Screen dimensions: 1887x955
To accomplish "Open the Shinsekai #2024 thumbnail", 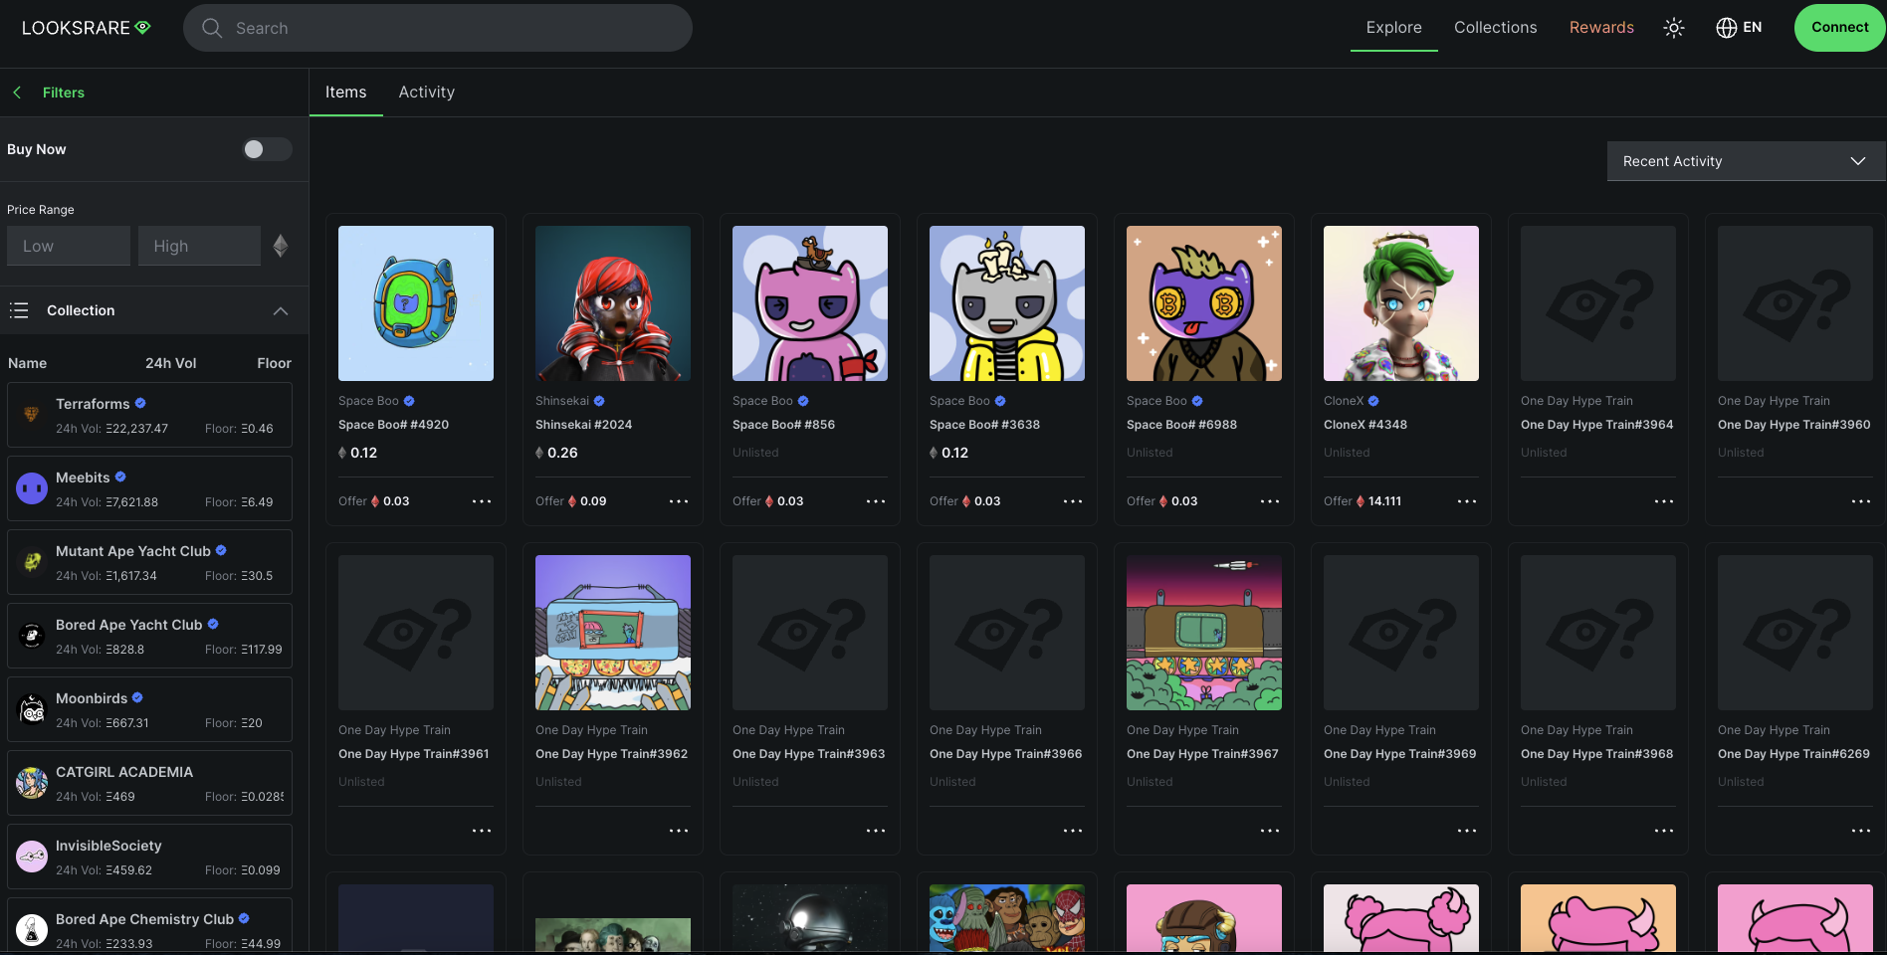I will tap(613, 303).
